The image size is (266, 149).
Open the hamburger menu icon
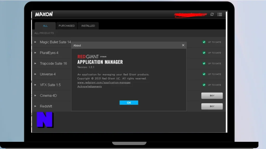tap(220, 14)
